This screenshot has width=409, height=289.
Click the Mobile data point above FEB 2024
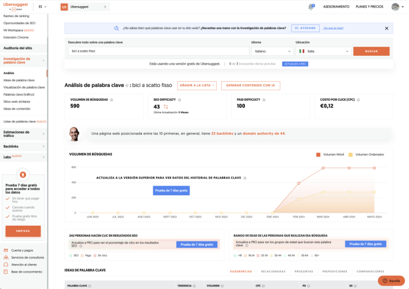299,183
